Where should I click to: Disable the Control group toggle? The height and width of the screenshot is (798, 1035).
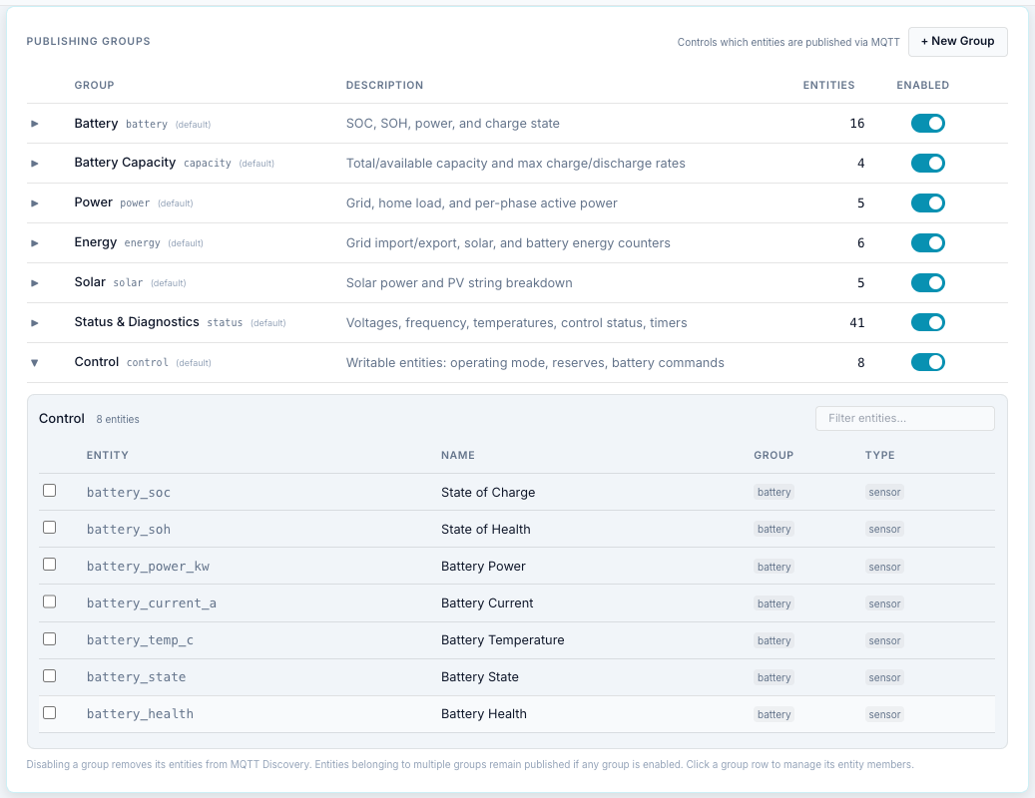point(927,362)
